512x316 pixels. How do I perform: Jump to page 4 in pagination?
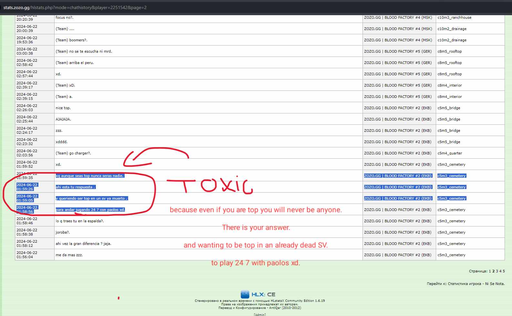(x=500, y=271)
